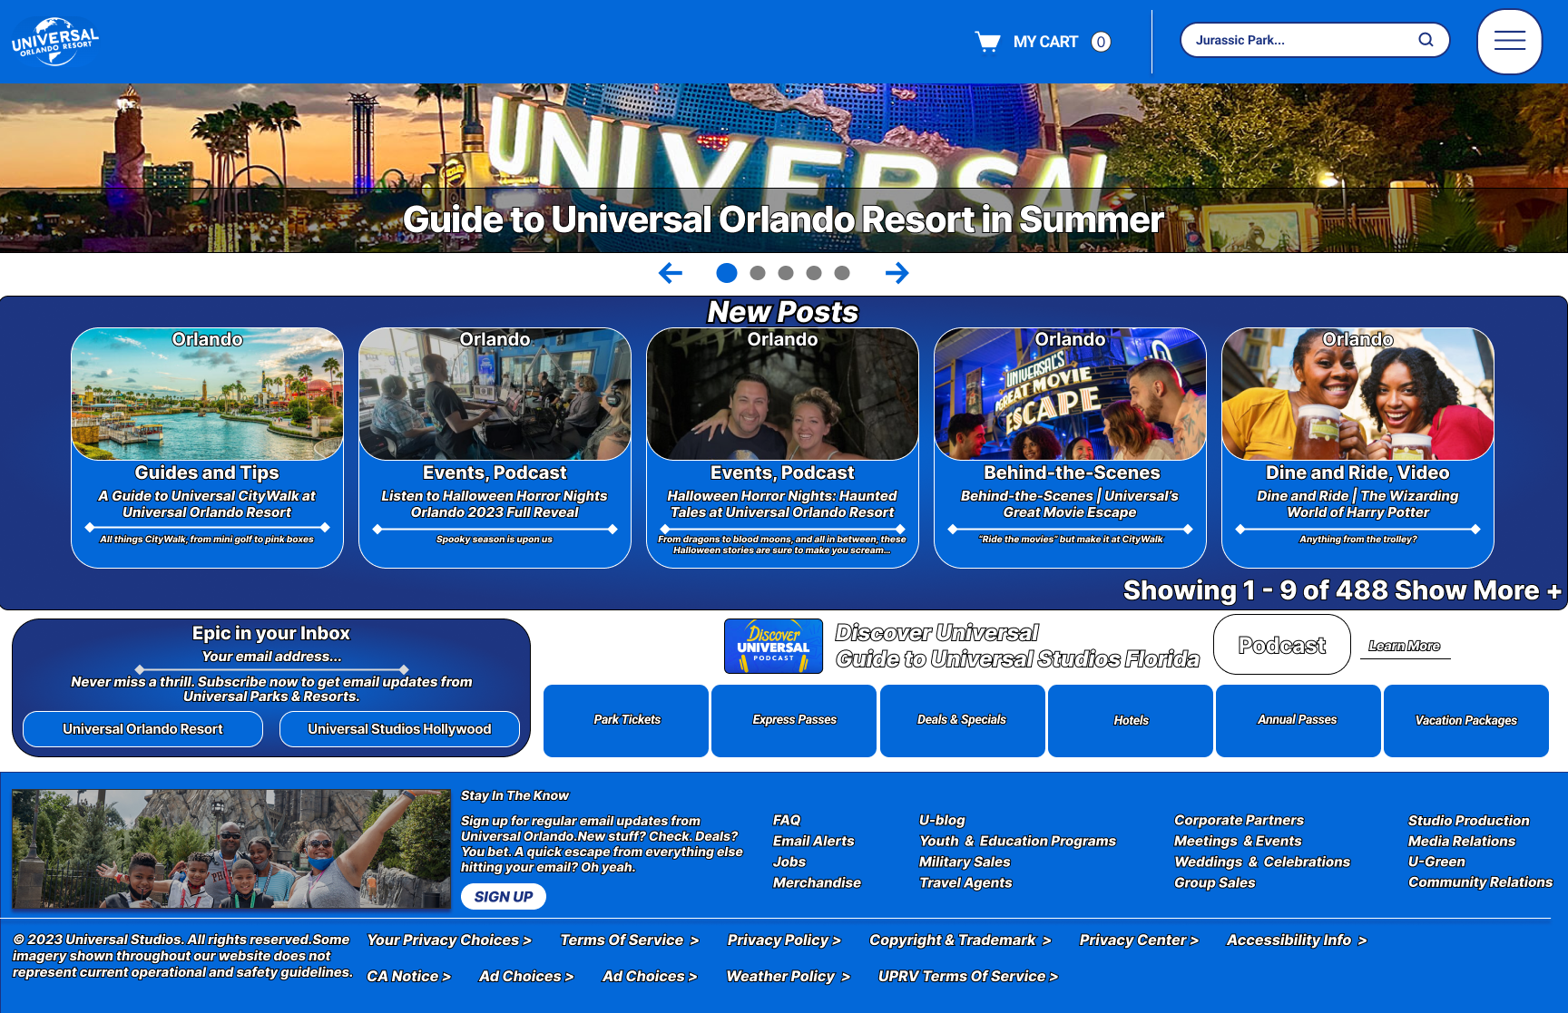Open Your Privacy Choices link
Viewport: 1568px width, 1013px height.
pyautogui.click(x=449, y=940)
